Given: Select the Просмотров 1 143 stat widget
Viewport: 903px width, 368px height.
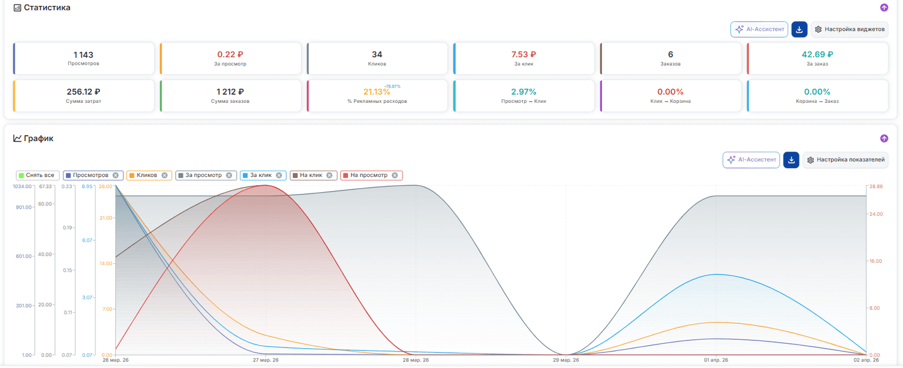Looking at the screenshot, I should tap(83, 58).
